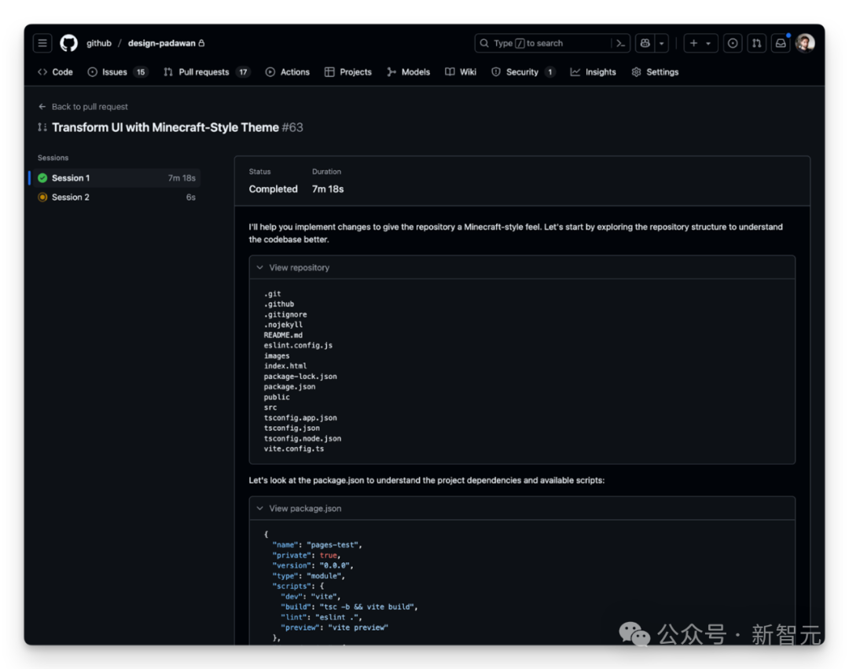The width and height of the screenshot is (849, 669).
Task: Open user profile avatar menu
Action: [x=805, y=43]
